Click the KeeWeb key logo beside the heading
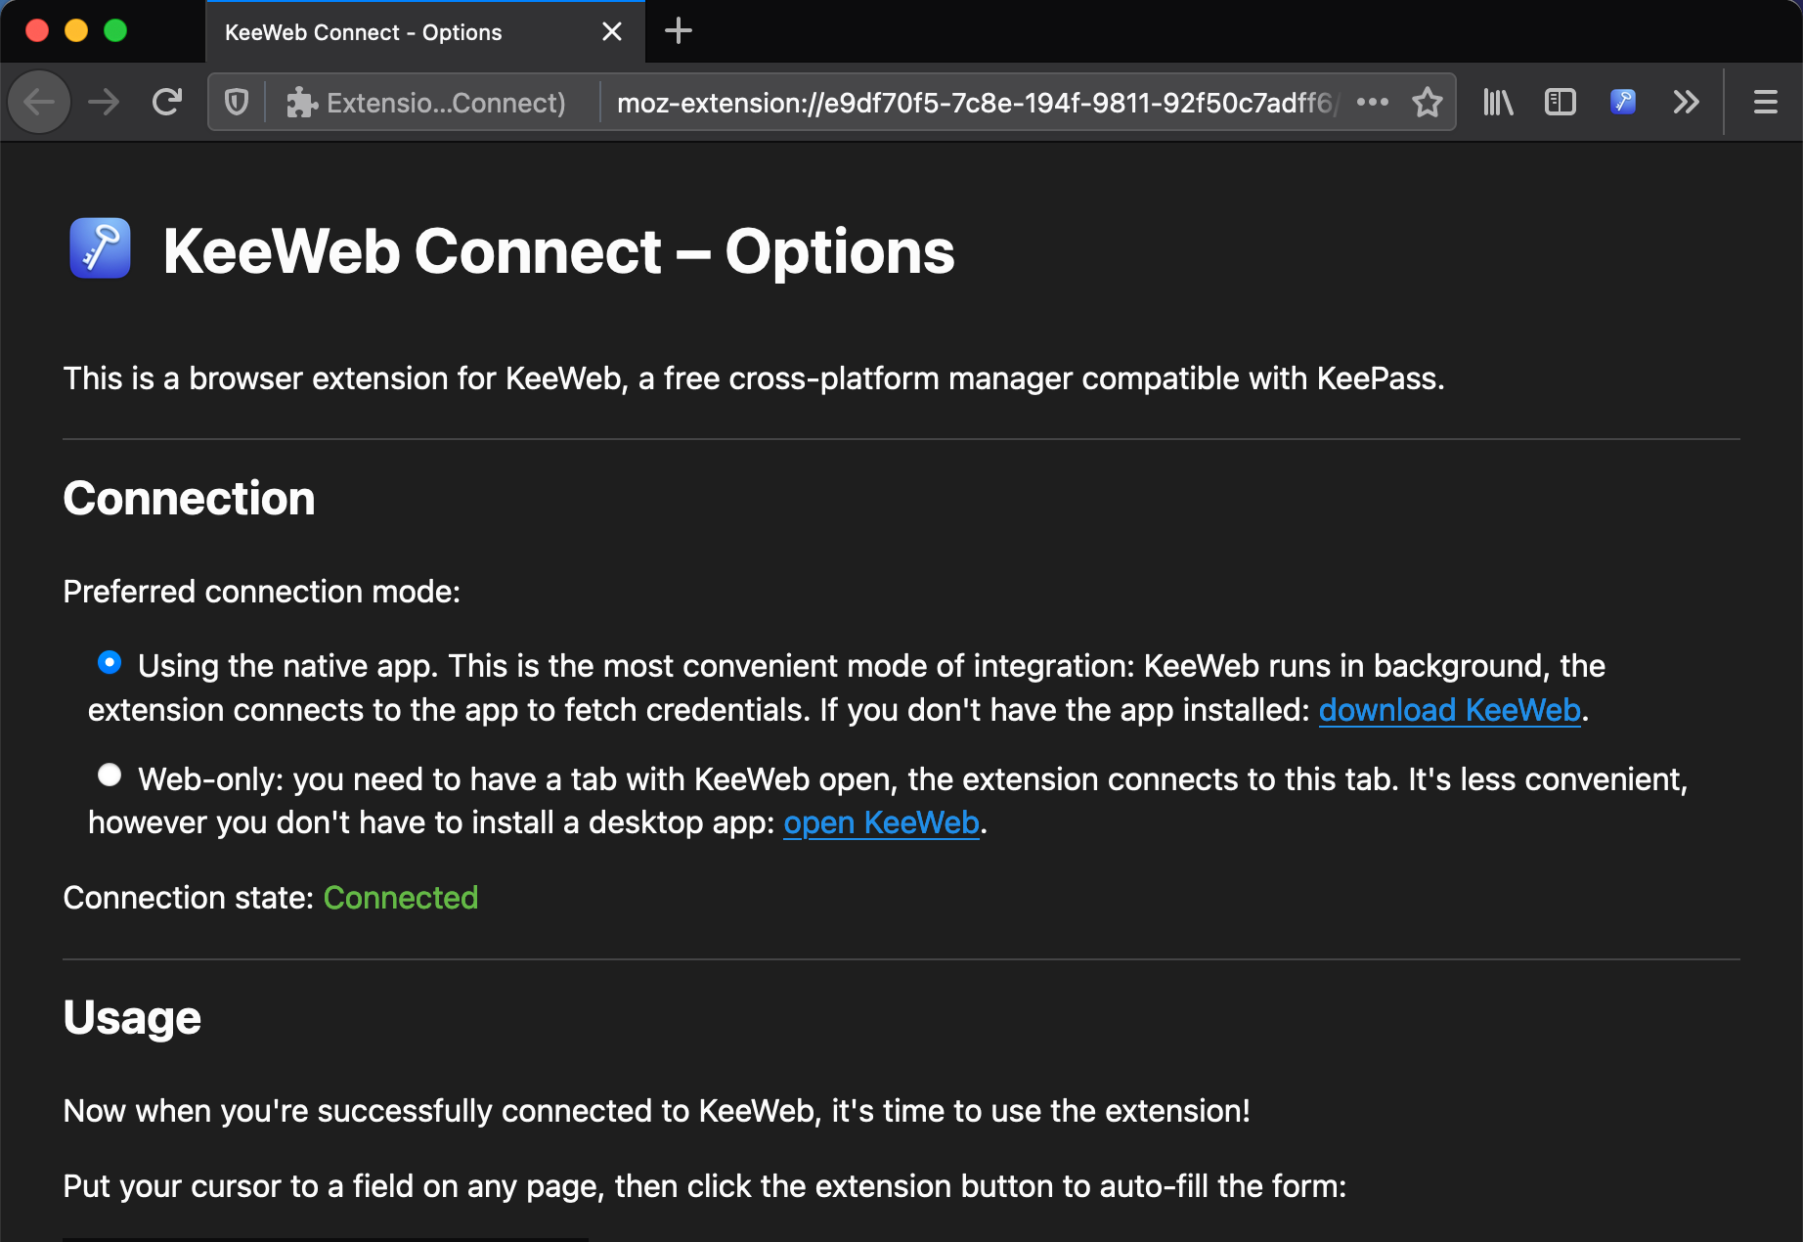The height and width of the screenshot is (1242, 1803). (x=100, y=248)
